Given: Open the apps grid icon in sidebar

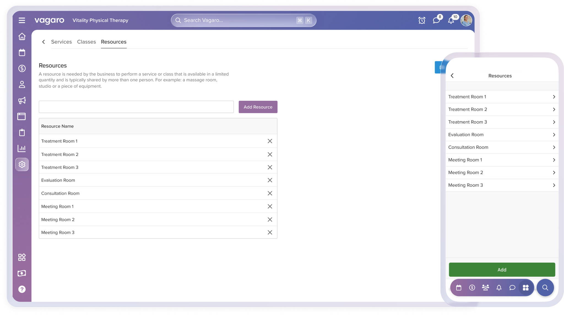Looking at the screenshot, I should (22, 257).
